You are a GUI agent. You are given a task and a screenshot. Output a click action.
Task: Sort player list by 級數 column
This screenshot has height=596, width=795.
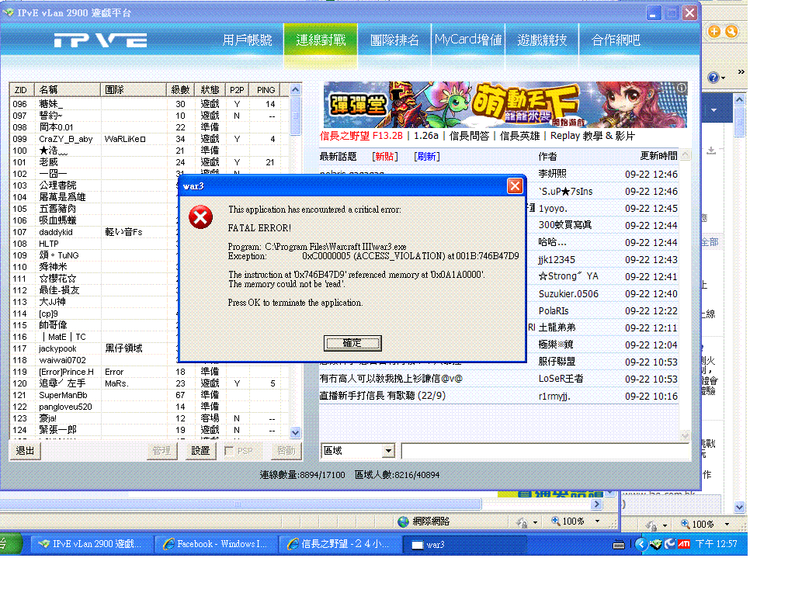coord(180,90)
